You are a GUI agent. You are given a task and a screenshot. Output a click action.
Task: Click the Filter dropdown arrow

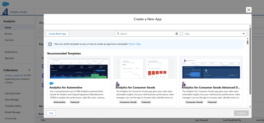[x=243, y=34]
